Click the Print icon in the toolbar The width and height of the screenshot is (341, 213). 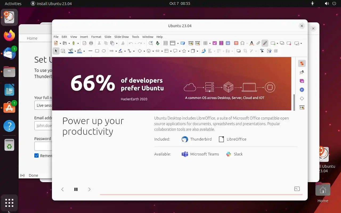tap(91, 43)
